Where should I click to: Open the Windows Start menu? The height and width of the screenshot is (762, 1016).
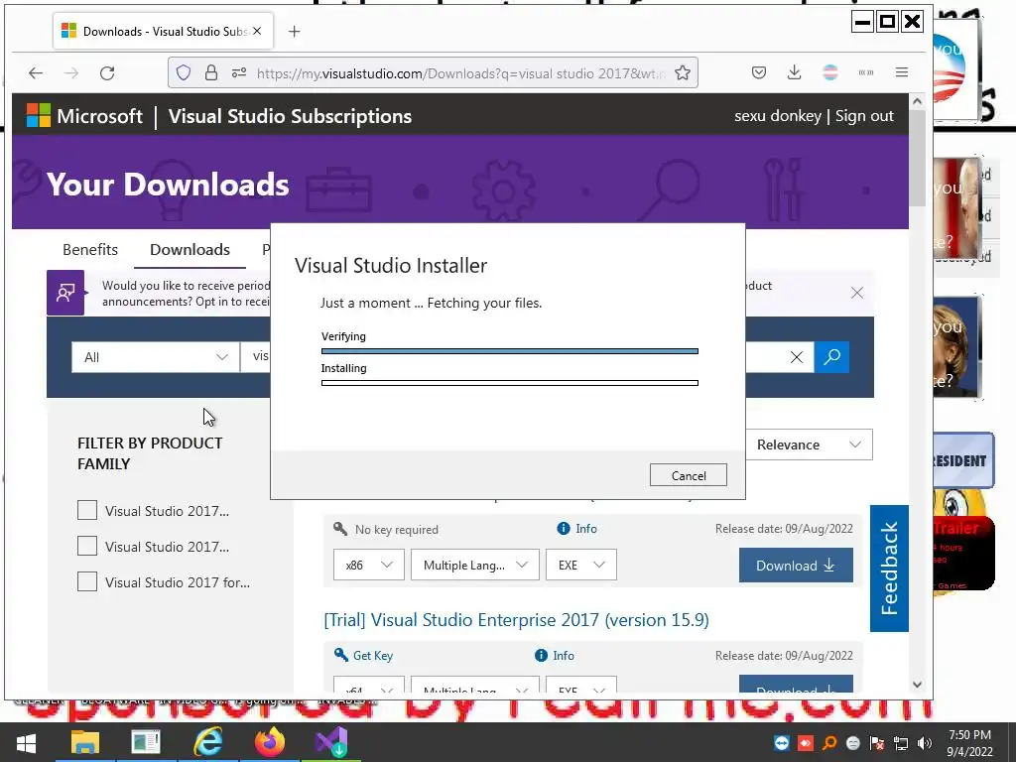coord(26,742)
